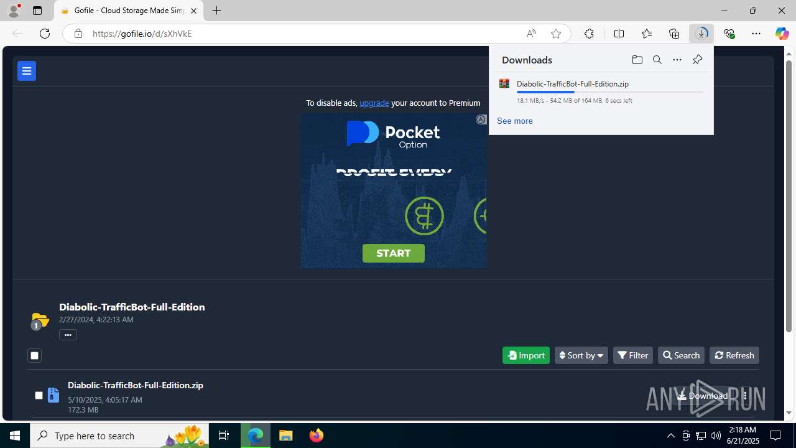Open the Copilot sidebar icon
The image size is (796, 448).
[782, 34]
